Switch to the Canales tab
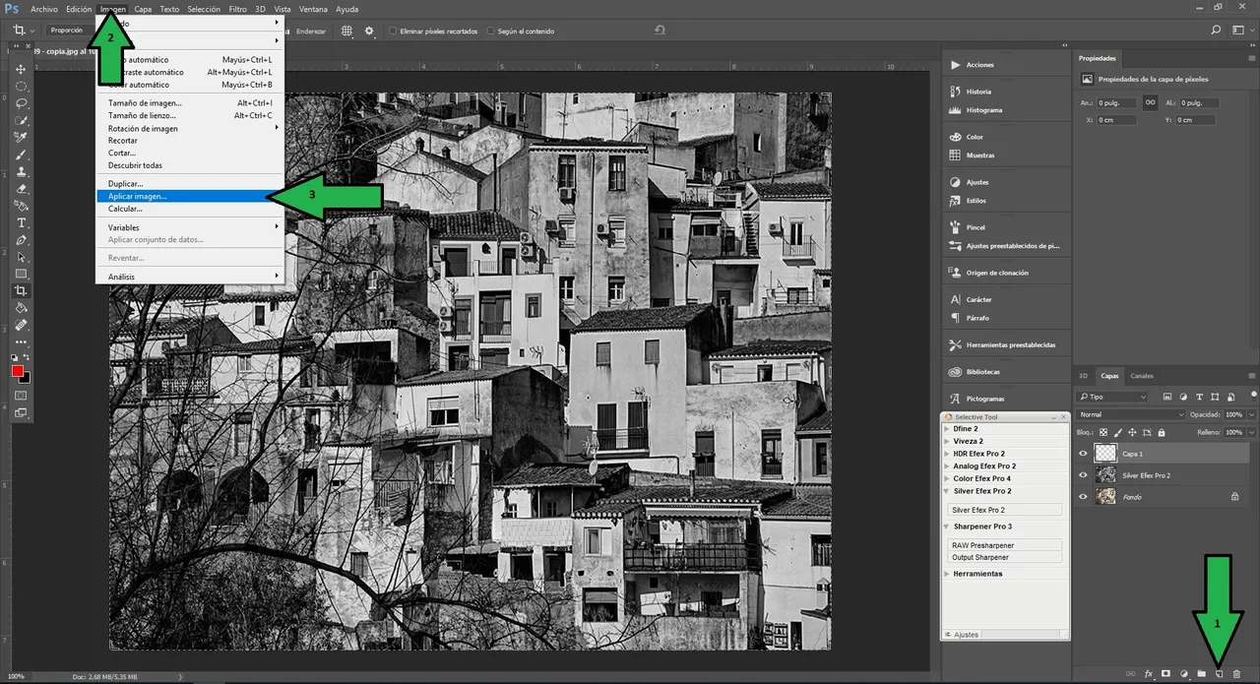The width and height of the screenshot is (1260, 684). click(x=1142, y=376)
